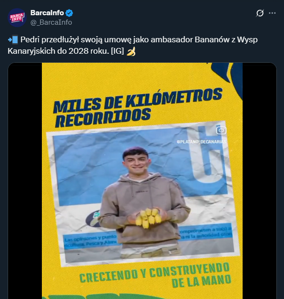Click the left black bar of the video

click(x=25, y=181)
